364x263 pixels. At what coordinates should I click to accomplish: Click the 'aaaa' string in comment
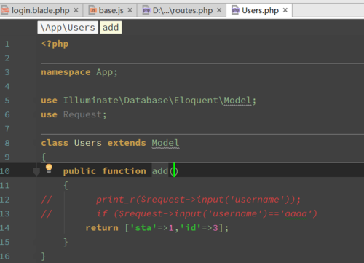point(296,213)
